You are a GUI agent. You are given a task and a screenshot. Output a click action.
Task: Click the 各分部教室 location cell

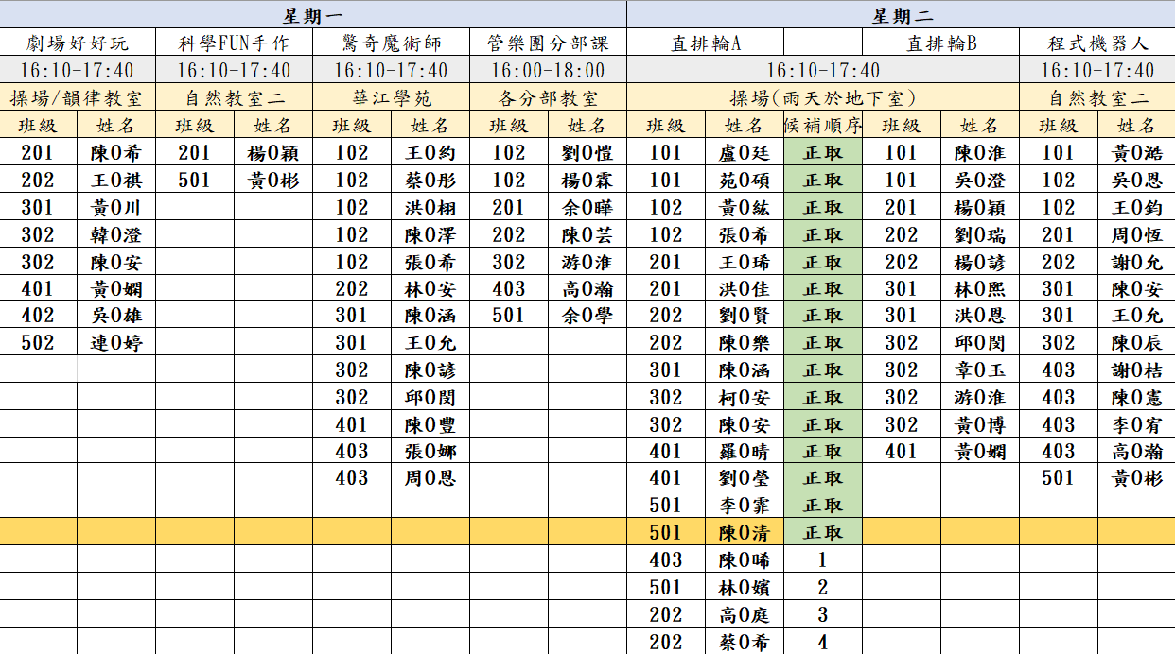click(548, 97)
